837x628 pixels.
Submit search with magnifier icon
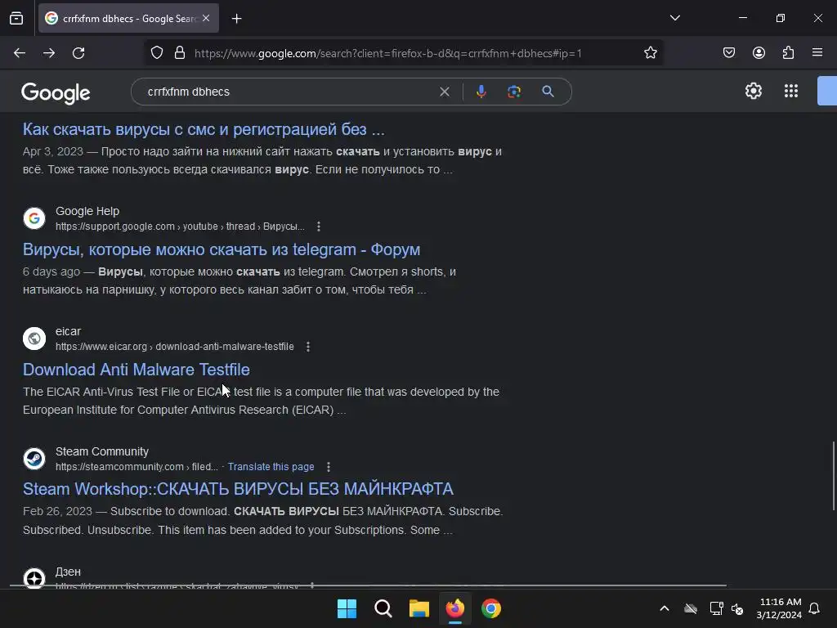point(548,92)
